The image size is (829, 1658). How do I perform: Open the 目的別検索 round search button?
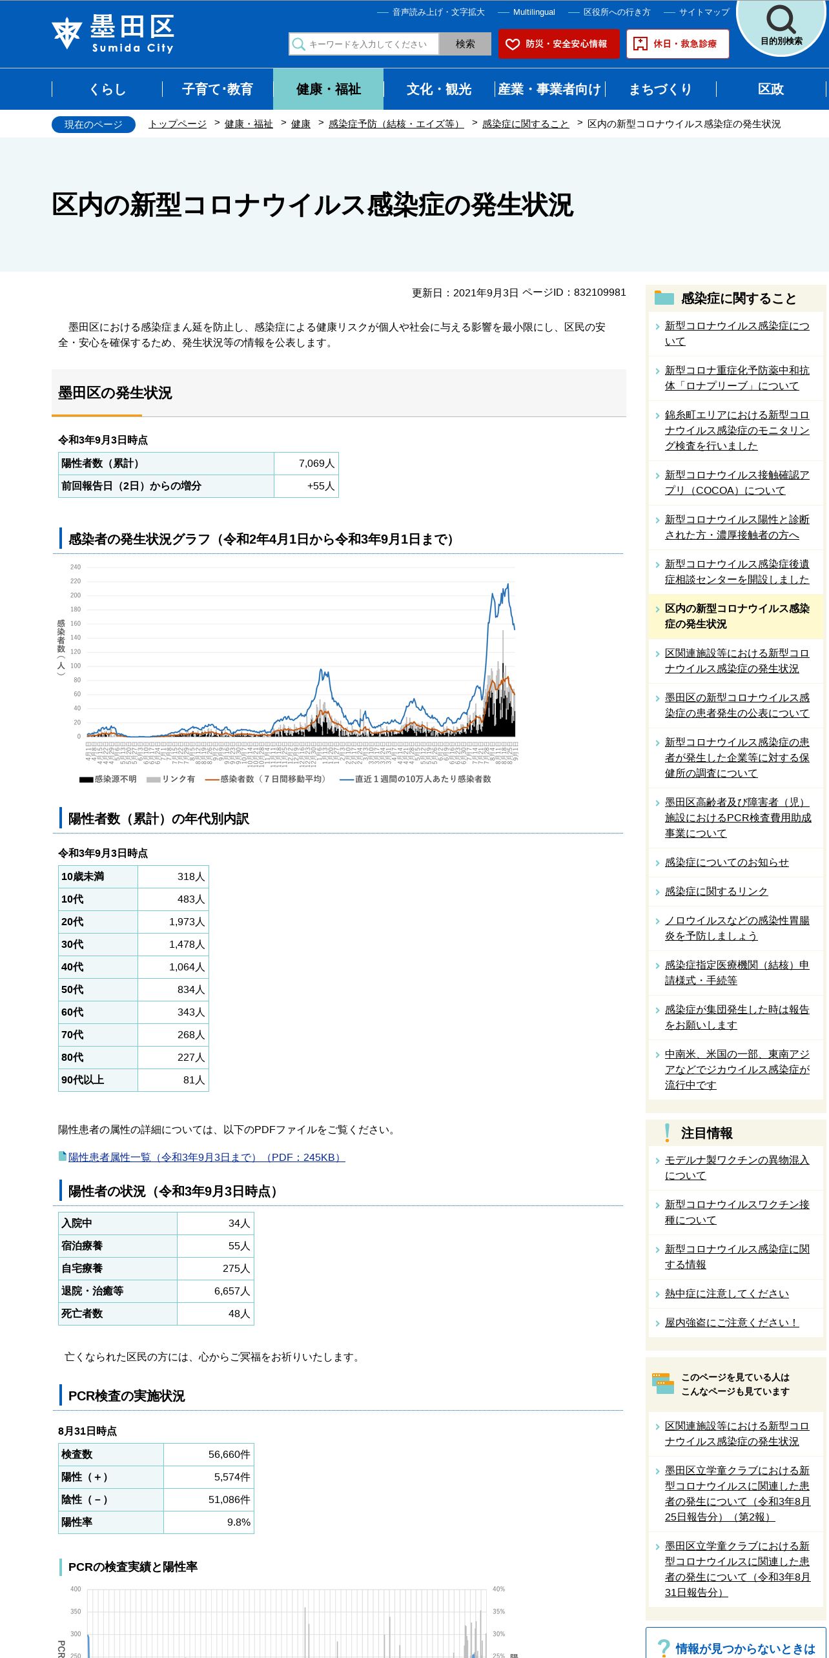tap(781, 27)
